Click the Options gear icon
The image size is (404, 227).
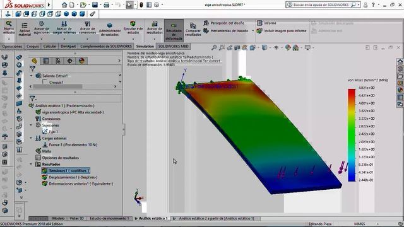pos(157,4)
